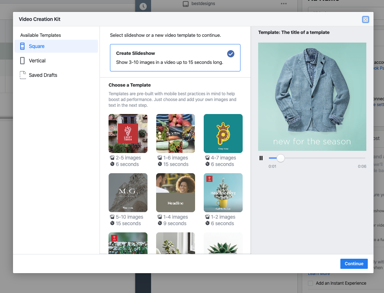
Task: Select the Square templates tab
Action: click(56, 46)
